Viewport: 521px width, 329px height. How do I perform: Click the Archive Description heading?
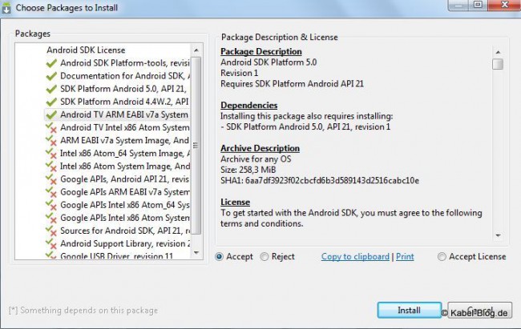pos(260,148)
